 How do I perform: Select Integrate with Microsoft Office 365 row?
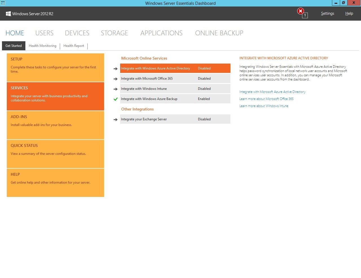[175, 79]
